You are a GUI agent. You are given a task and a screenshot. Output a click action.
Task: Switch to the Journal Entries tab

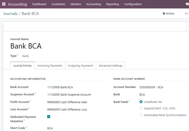coord(22,66)
